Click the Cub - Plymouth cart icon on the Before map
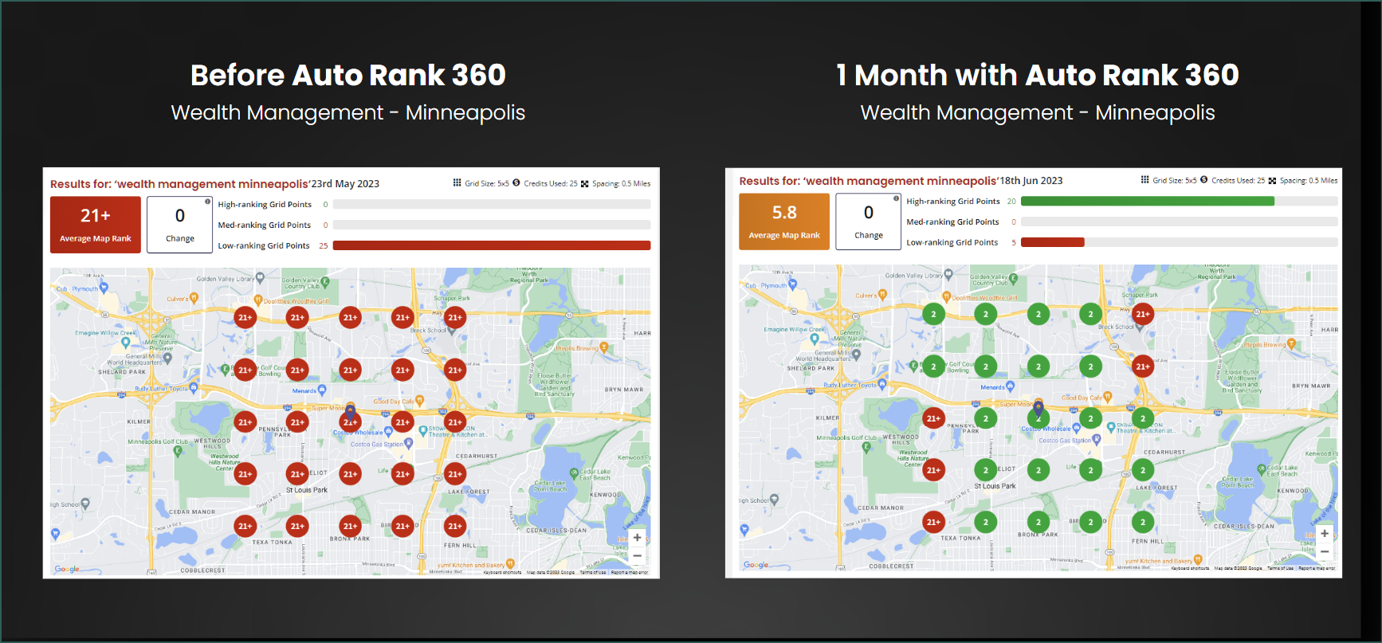The height and width of the screenshot is (643, 1382). pyautogui.click(x=104, y=288)
